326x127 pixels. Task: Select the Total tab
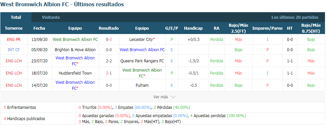click(x=16, y=17)
